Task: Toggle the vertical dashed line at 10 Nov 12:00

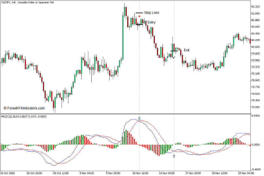Action: [139, 81]
